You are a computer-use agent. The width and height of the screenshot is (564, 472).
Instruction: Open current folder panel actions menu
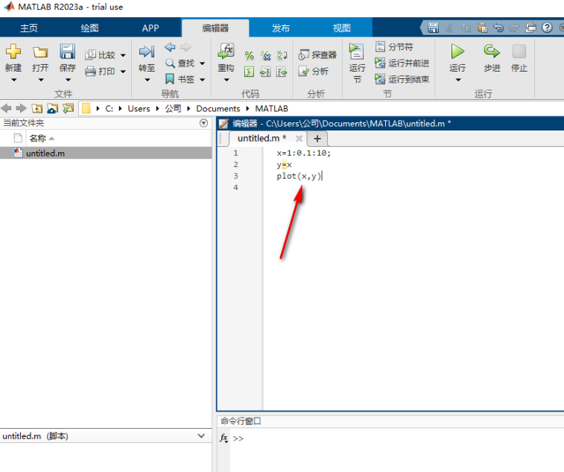[x=203, y=123]
